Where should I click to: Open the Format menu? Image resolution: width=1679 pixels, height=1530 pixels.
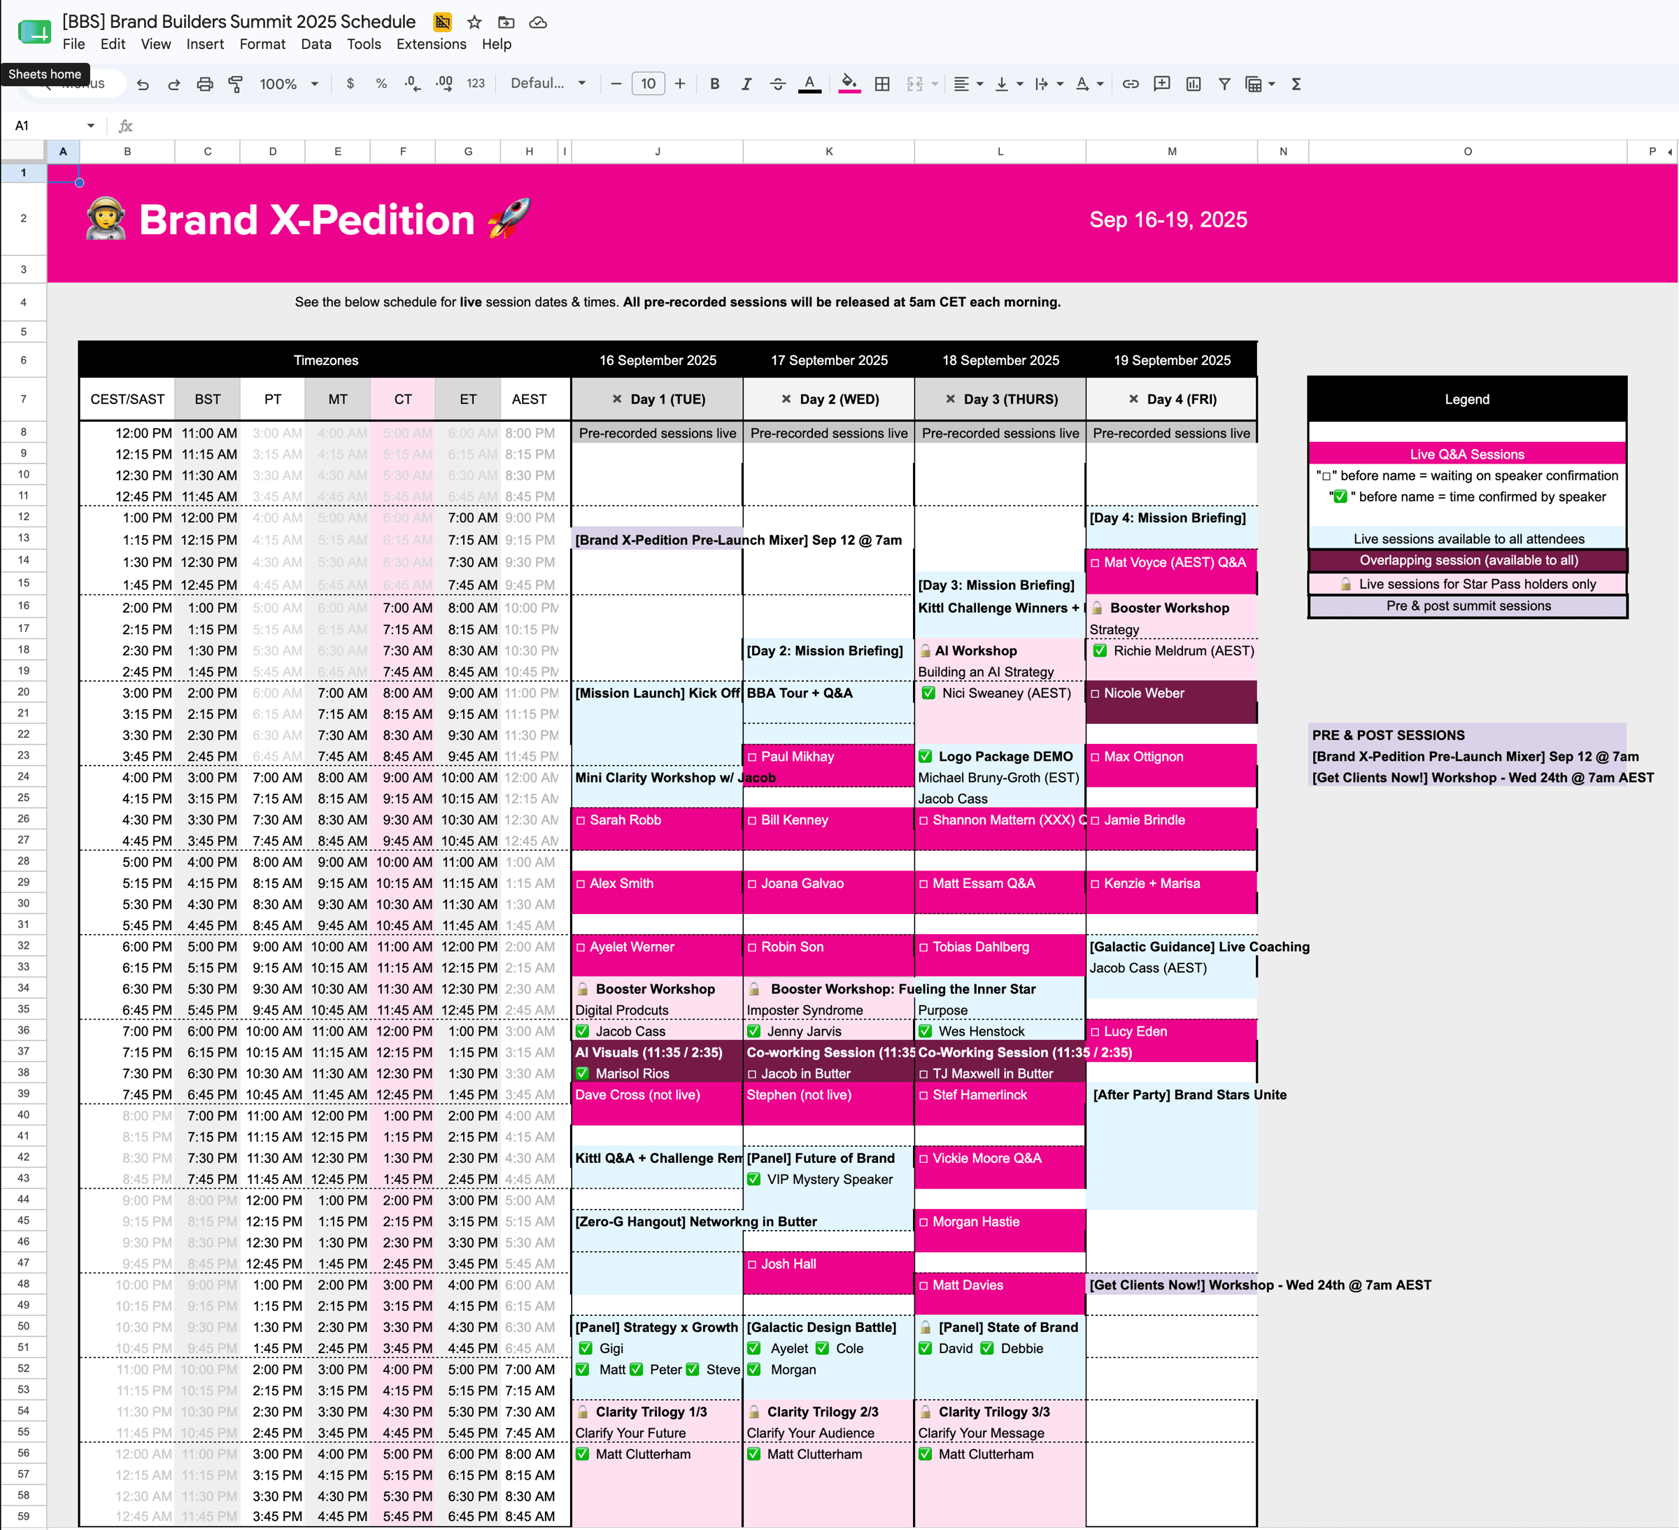[x=262, y=44]
